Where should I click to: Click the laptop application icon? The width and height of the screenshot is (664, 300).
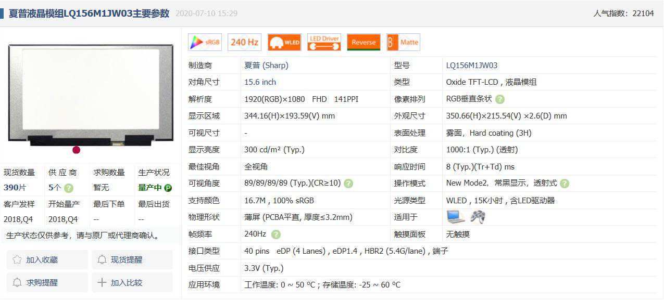point(456,217)
